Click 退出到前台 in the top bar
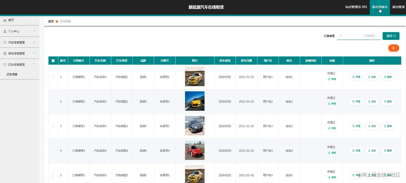The height and width of the screenshot is (183, 406). (x=379, y=7)
